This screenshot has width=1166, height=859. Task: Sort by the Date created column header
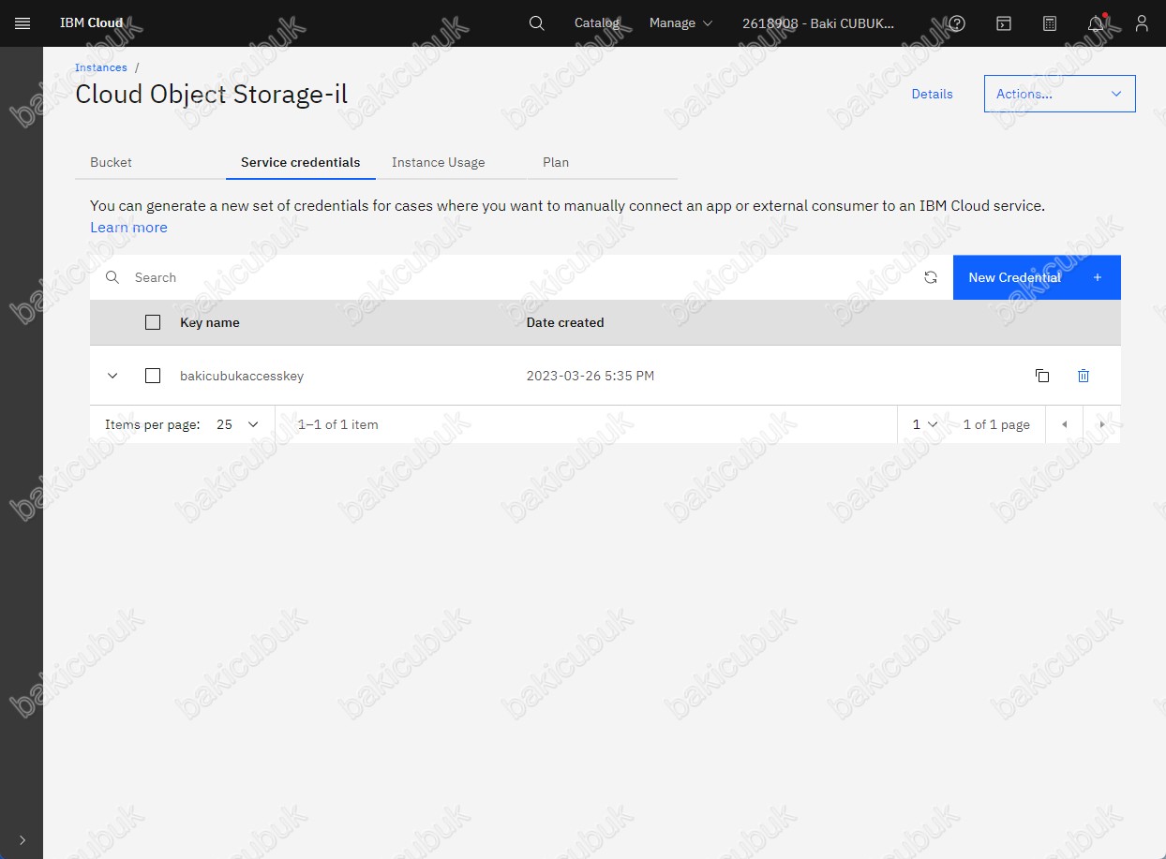[565, 322]
